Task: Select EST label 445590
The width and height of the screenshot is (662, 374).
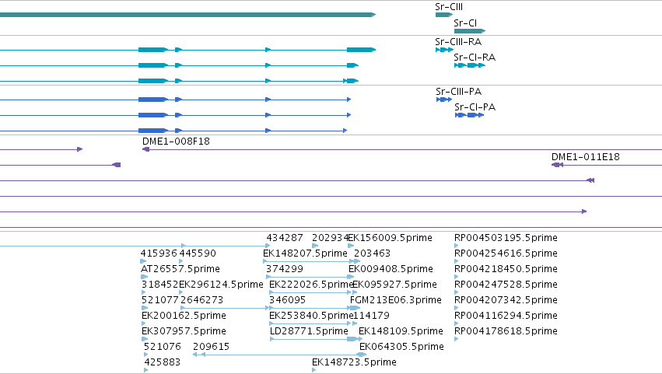Action: tap(198, 253)
